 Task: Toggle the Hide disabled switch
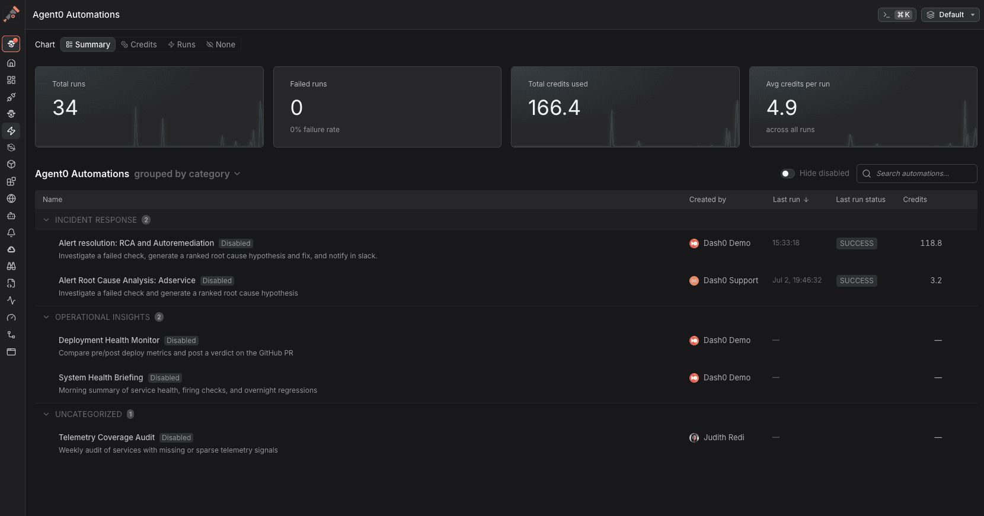click(x=788, y=174)
